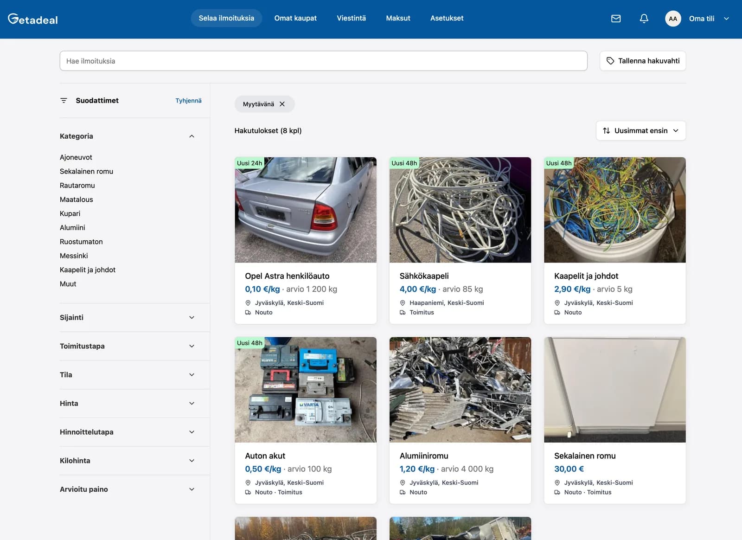Remove the Myytävänä filter chip
Screen dimensions: 742x540
[x=282, y=104]
